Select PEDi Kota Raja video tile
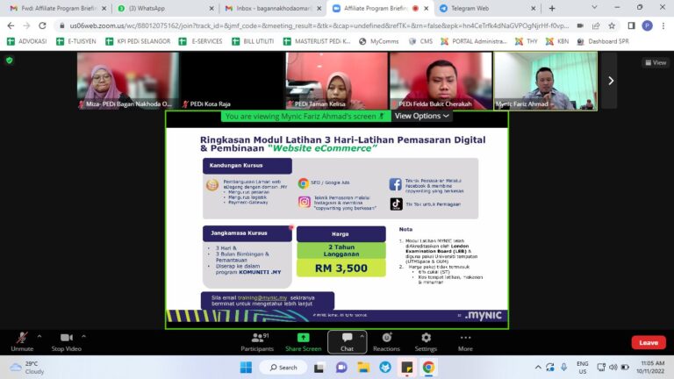The height and width of the screenshot is (379, 674). [x=232, y=81]
